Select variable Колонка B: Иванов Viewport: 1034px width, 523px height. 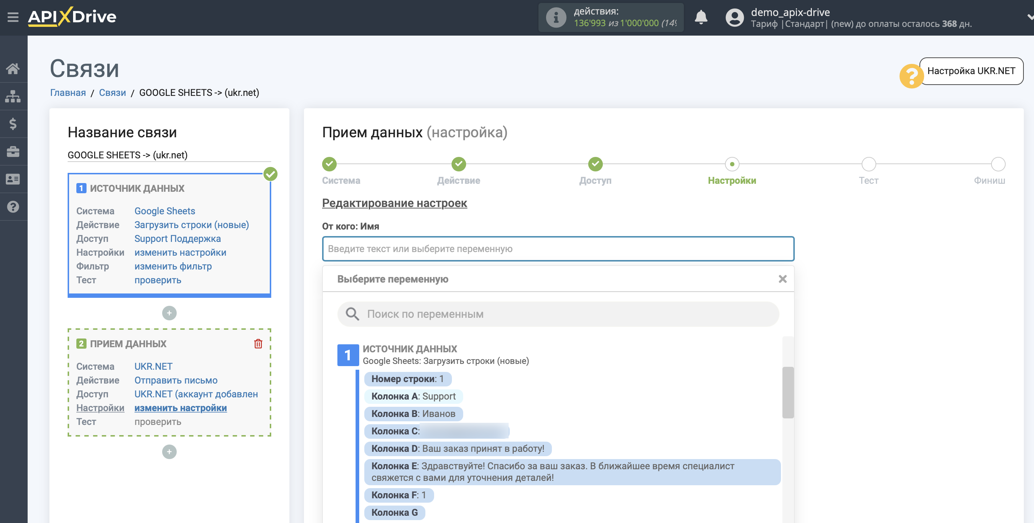coord(413,414)
